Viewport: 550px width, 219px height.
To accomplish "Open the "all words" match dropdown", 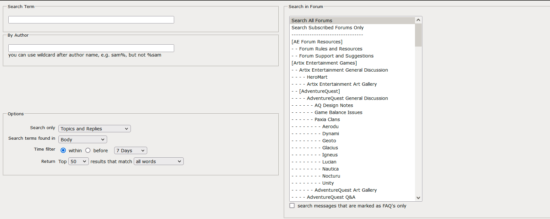I will pos(158,162).
